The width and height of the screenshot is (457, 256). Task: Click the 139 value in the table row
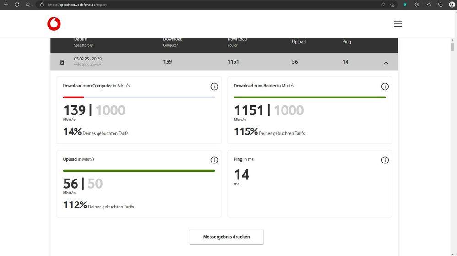click(x=167, y=62)
